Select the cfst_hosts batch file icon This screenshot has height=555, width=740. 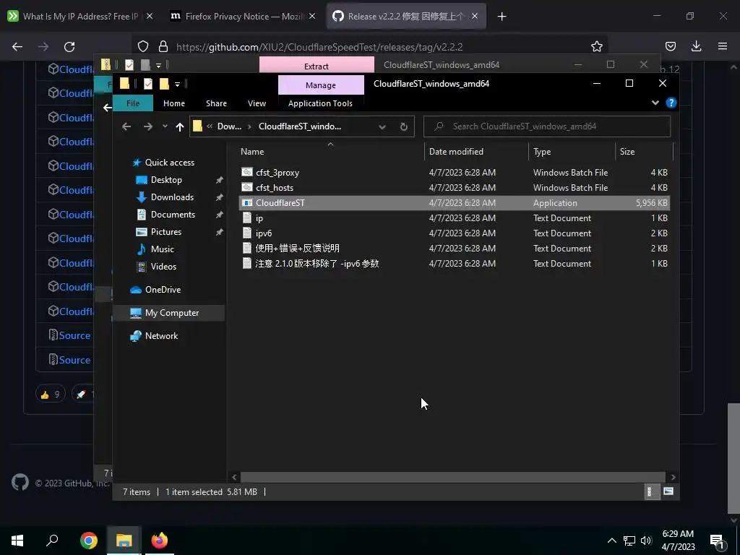click(247, 187)
